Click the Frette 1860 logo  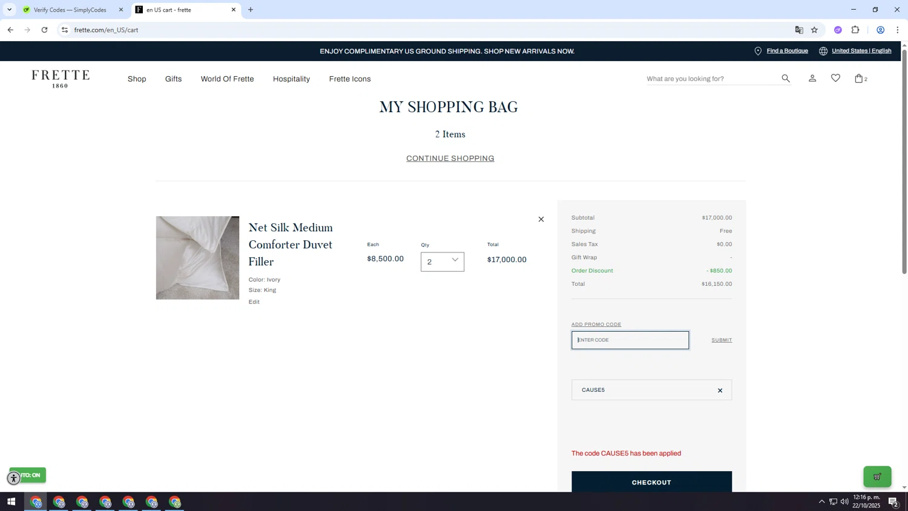click(61, 79)
